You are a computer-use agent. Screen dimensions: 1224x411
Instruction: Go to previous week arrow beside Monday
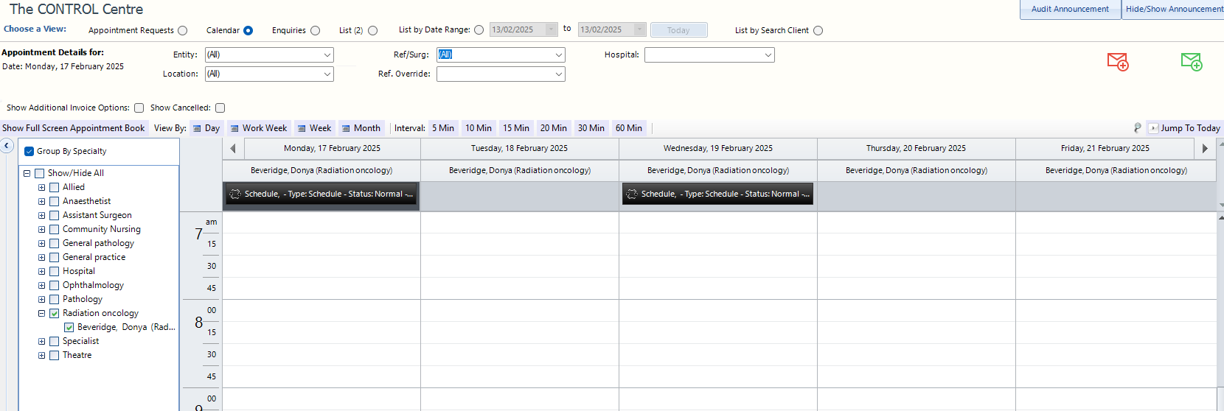233,148
